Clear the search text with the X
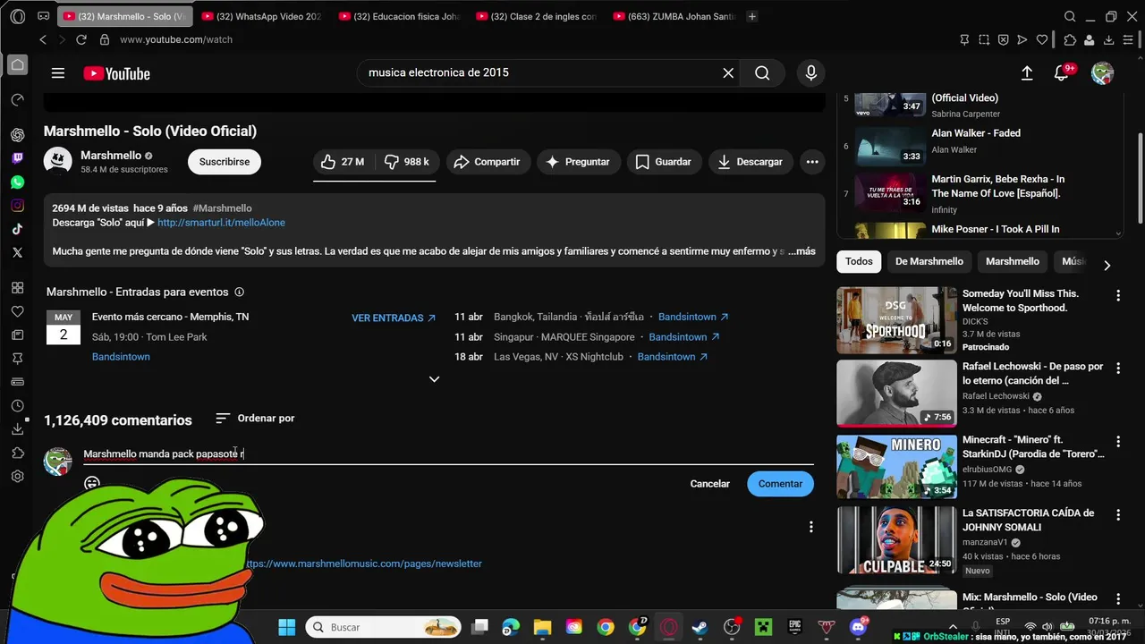Image resolution: width=1145 pixels, height=644 pixels. tap(728, 73)
